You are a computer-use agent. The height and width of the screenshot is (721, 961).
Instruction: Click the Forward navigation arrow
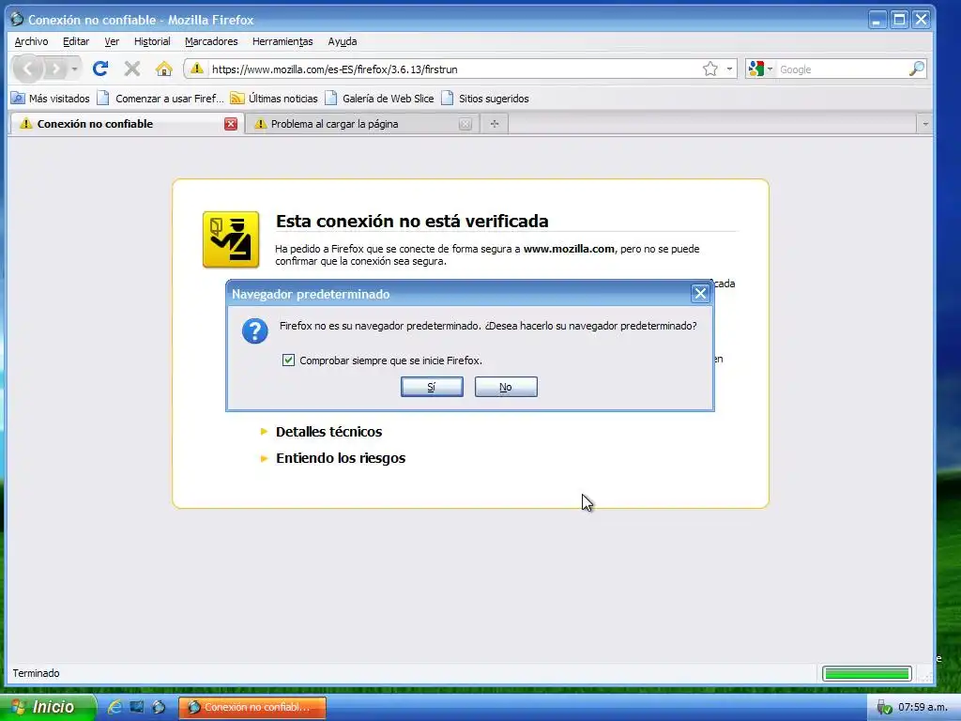(55, 69)
